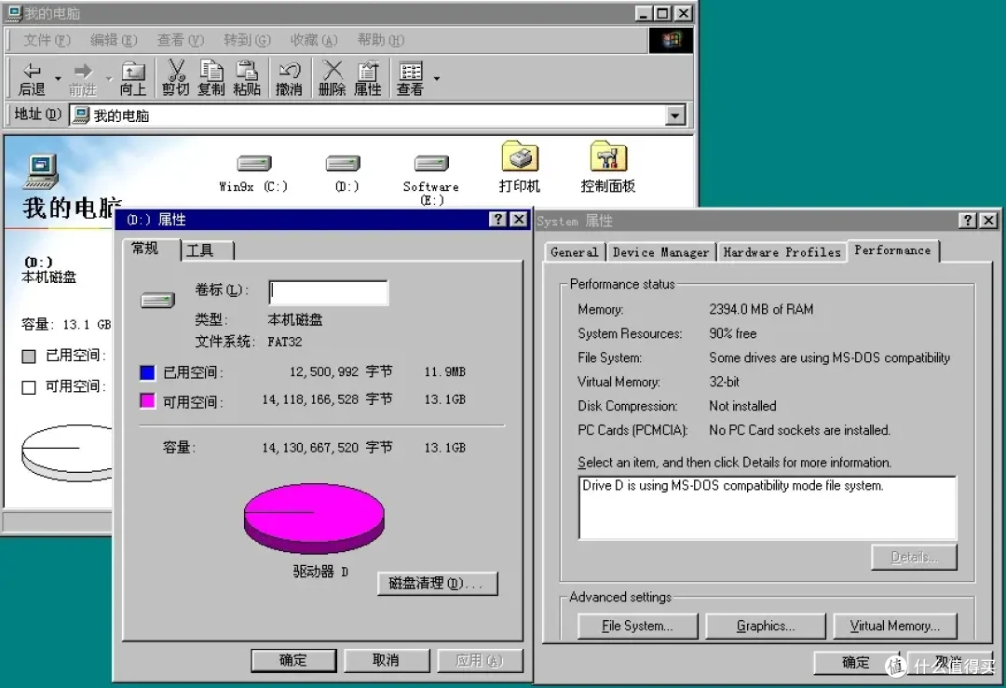Open the 查看(V) menu

point(181,40)
